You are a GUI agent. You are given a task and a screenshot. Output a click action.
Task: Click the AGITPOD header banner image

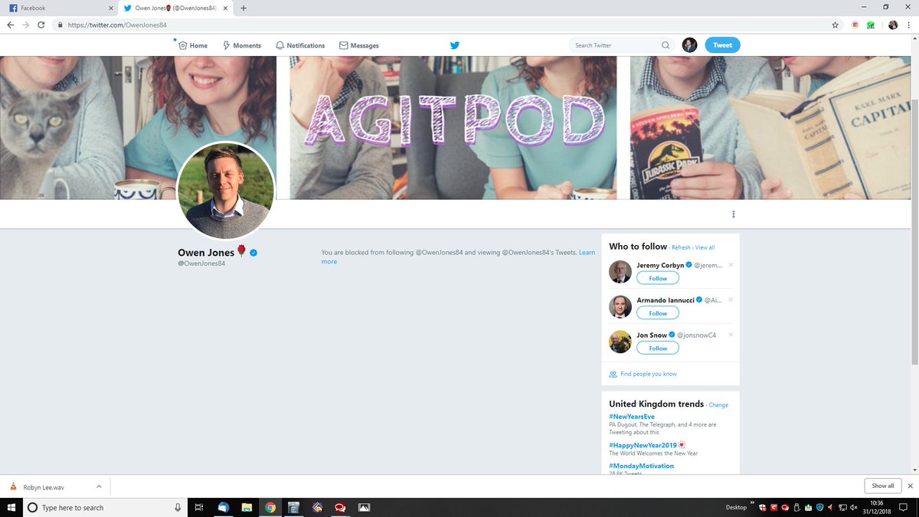[455, 127]
